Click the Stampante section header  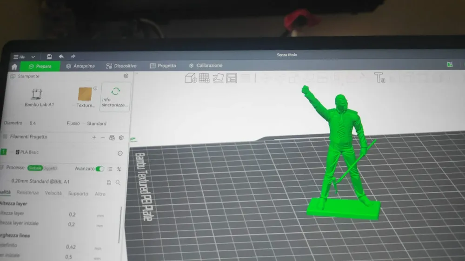pos(28,76)
